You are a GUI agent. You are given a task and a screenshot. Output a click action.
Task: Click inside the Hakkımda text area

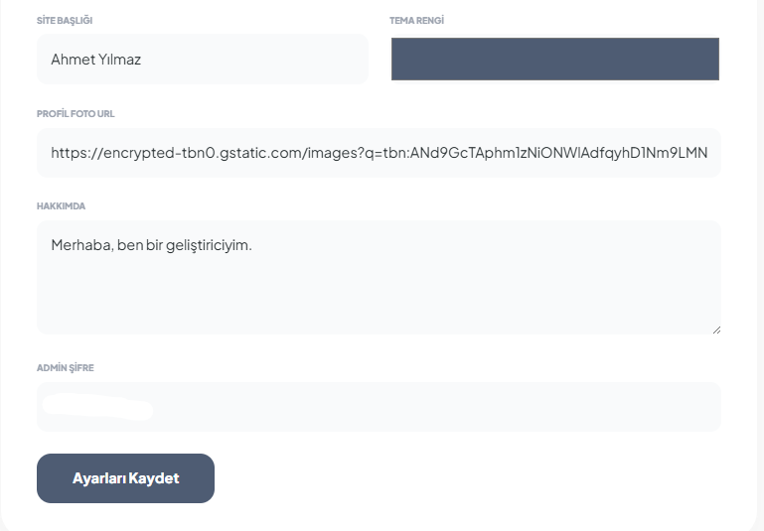coord(379,278)
